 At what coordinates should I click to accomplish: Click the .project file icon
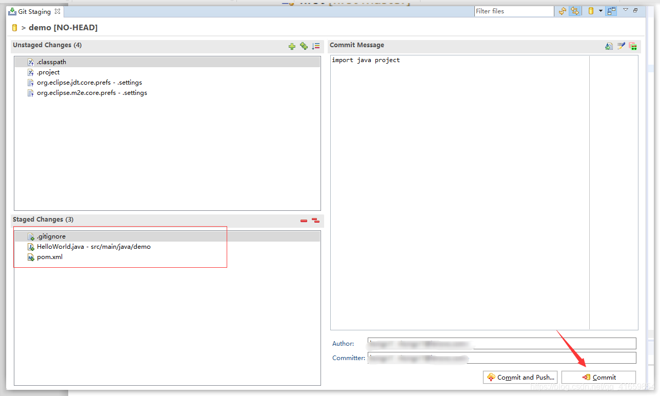click(x=31, y=72)
